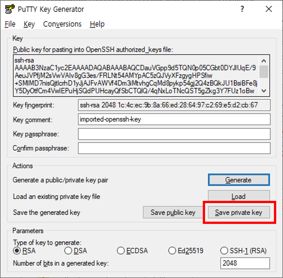Click the Key passphrase field
Viewport: 283px width, 278px height.
(174, 134)
